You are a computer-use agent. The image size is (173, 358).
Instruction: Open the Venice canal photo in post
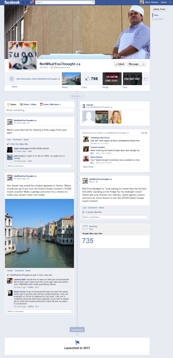click(39, 233)
